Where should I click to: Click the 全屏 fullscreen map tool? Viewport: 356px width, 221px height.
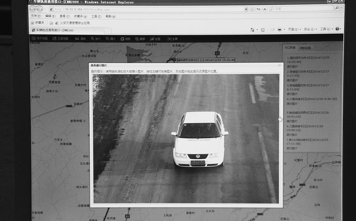point(172,39)
